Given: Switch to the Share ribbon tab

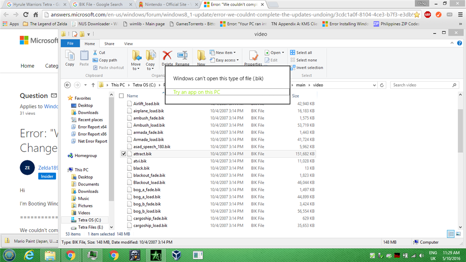Looking at the screenshot, I should [109, 44].
